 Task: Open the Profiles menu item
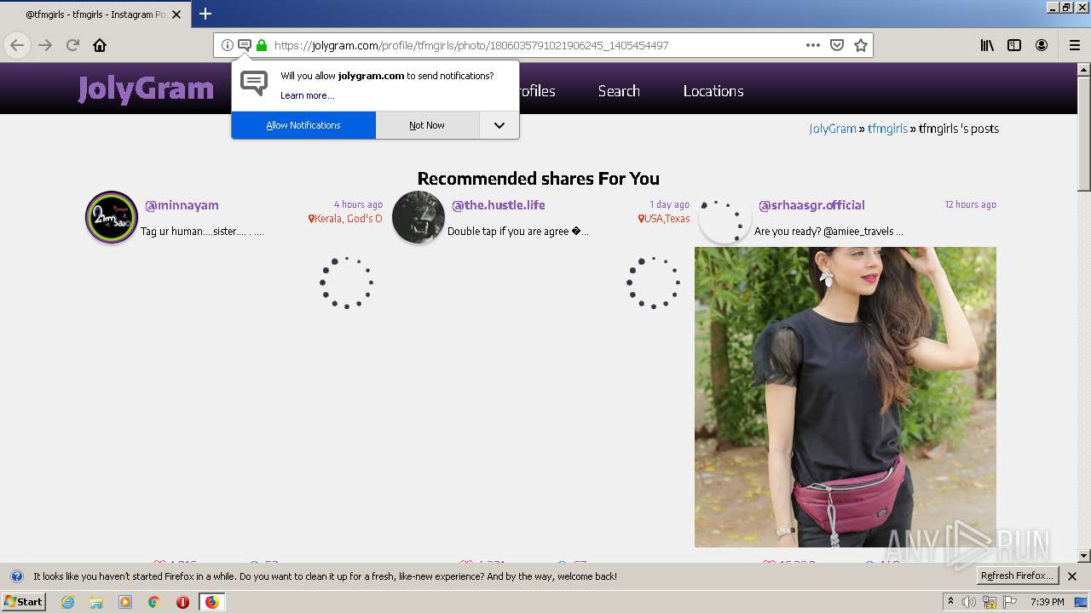(x=537, y=91)
